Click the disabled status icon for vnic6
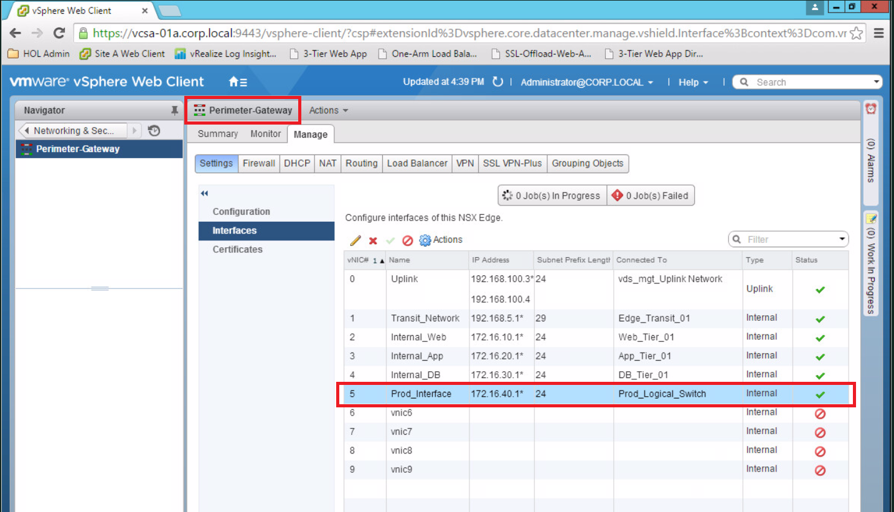Viewport: 894px width, 512px height. pos(820,414)
